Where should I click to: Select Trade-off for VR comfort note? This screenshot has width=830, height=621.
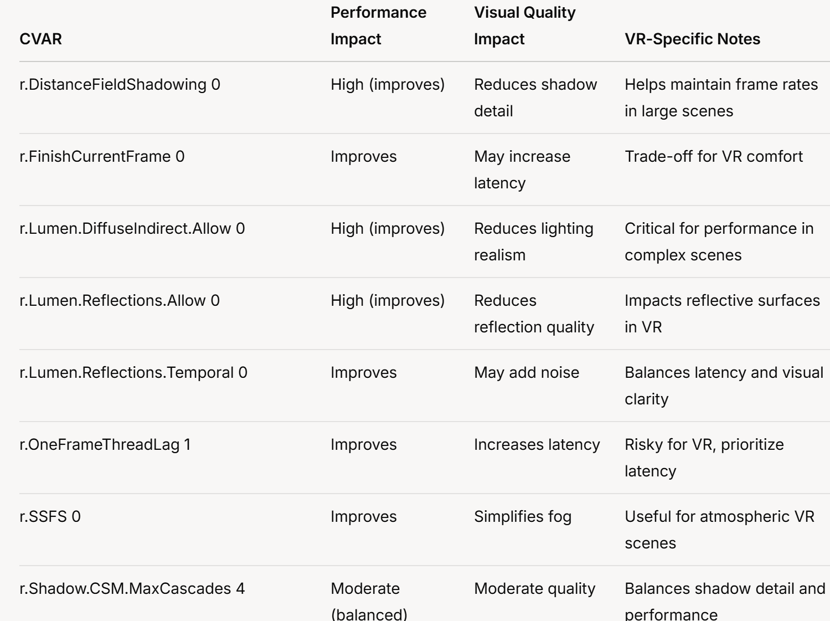(x=713, y=157)
